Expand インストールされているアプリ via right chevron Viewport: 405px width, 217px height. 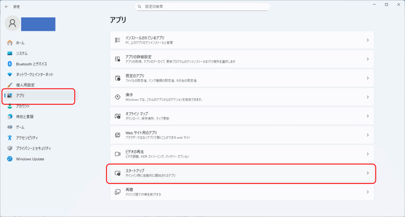(367, 40)
